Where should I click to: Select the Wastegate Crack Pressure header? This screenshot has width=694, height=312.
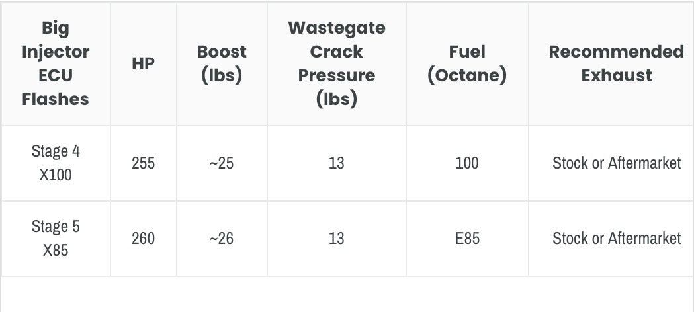pyautogui.click(x=337, y=63)
